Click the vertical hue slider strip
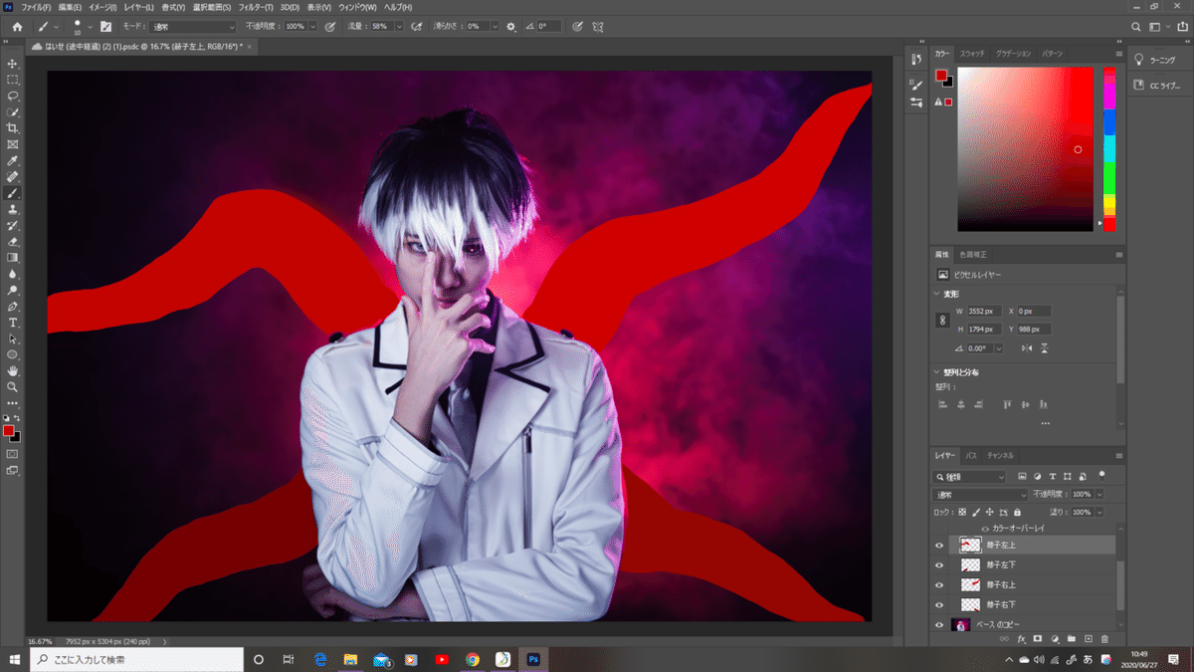Viewport: 1194px width, 672px height. click(x=1109, y=149)
